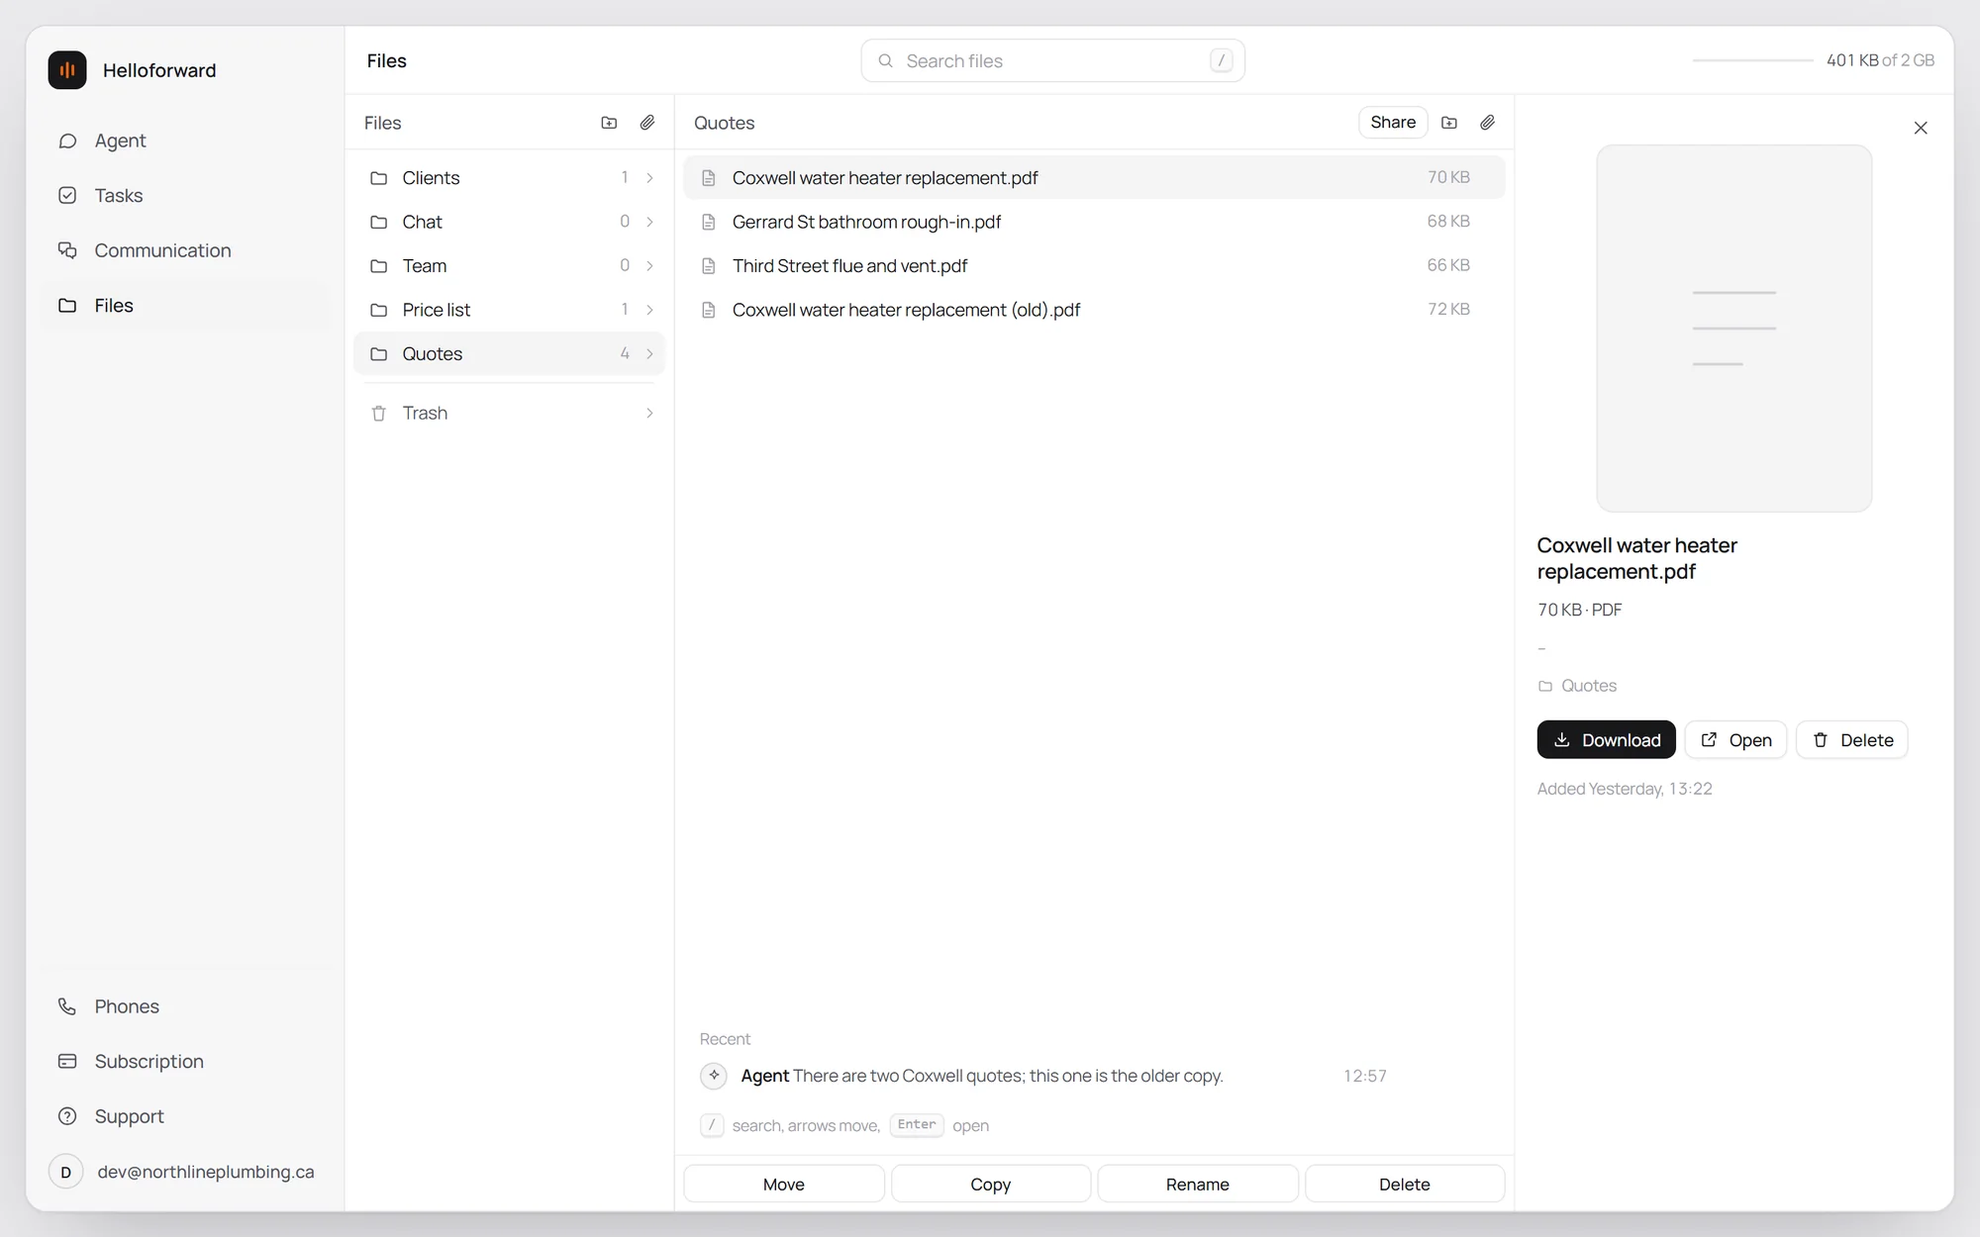Click the Rename button
Image resolution: width=1980 pixels, height=1237 pixels.
(x=1197, y=1185)
